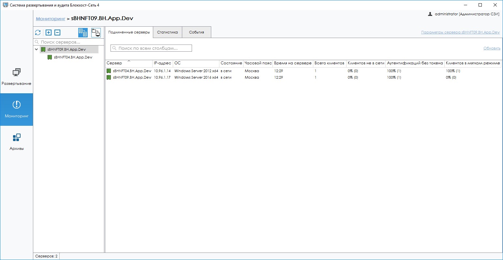Click the Мониторинг breadcrumb link
Image resolution: width=503 pixels, height=260 pixels.
click(x=51, y=19)
